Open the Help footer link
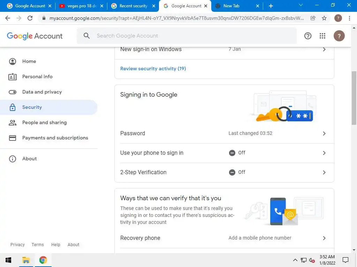The height and width of the screenshot is (267, 357). [55, 244]
